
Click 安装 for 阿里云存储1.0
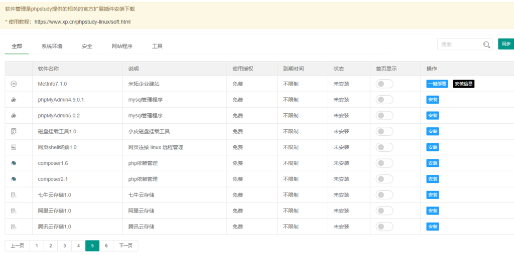point(433,211)
